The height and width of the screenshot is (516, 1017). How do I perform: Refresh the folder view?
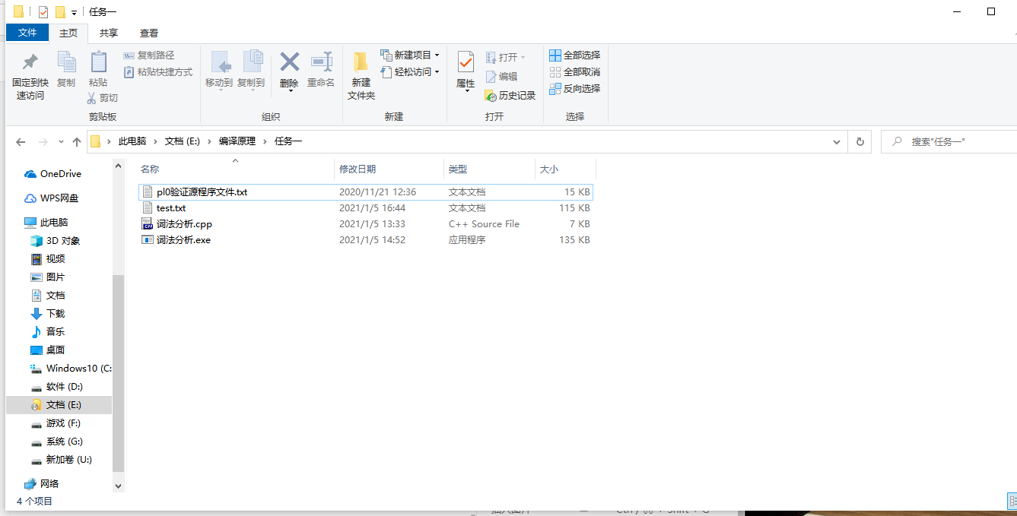[860, 141]
